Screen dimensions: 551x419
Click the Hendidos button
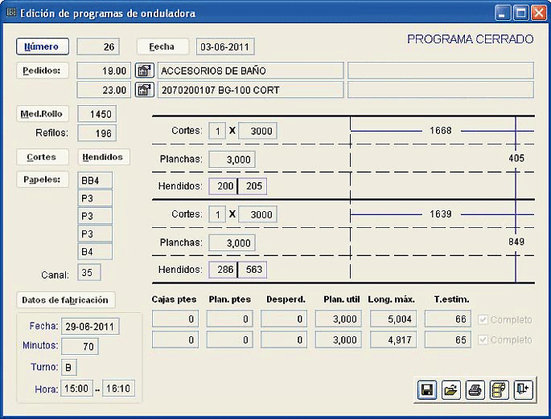pyautogui.click(x=103, y=157)
